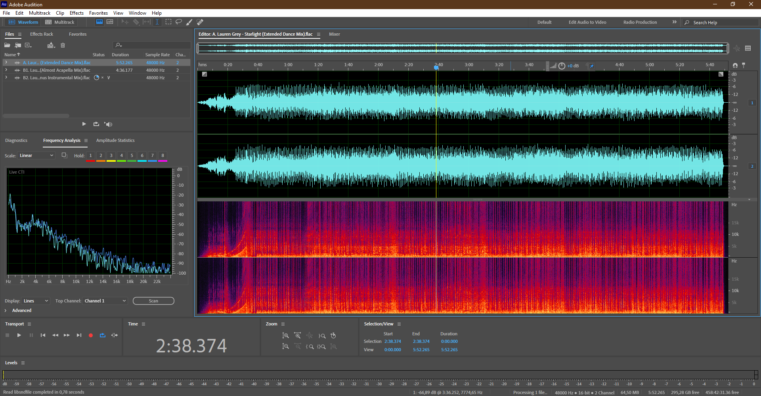The height and width of the screenshot is (396, 761).
Task: Toggle snapping magnet icon
Action: point(735,65)
